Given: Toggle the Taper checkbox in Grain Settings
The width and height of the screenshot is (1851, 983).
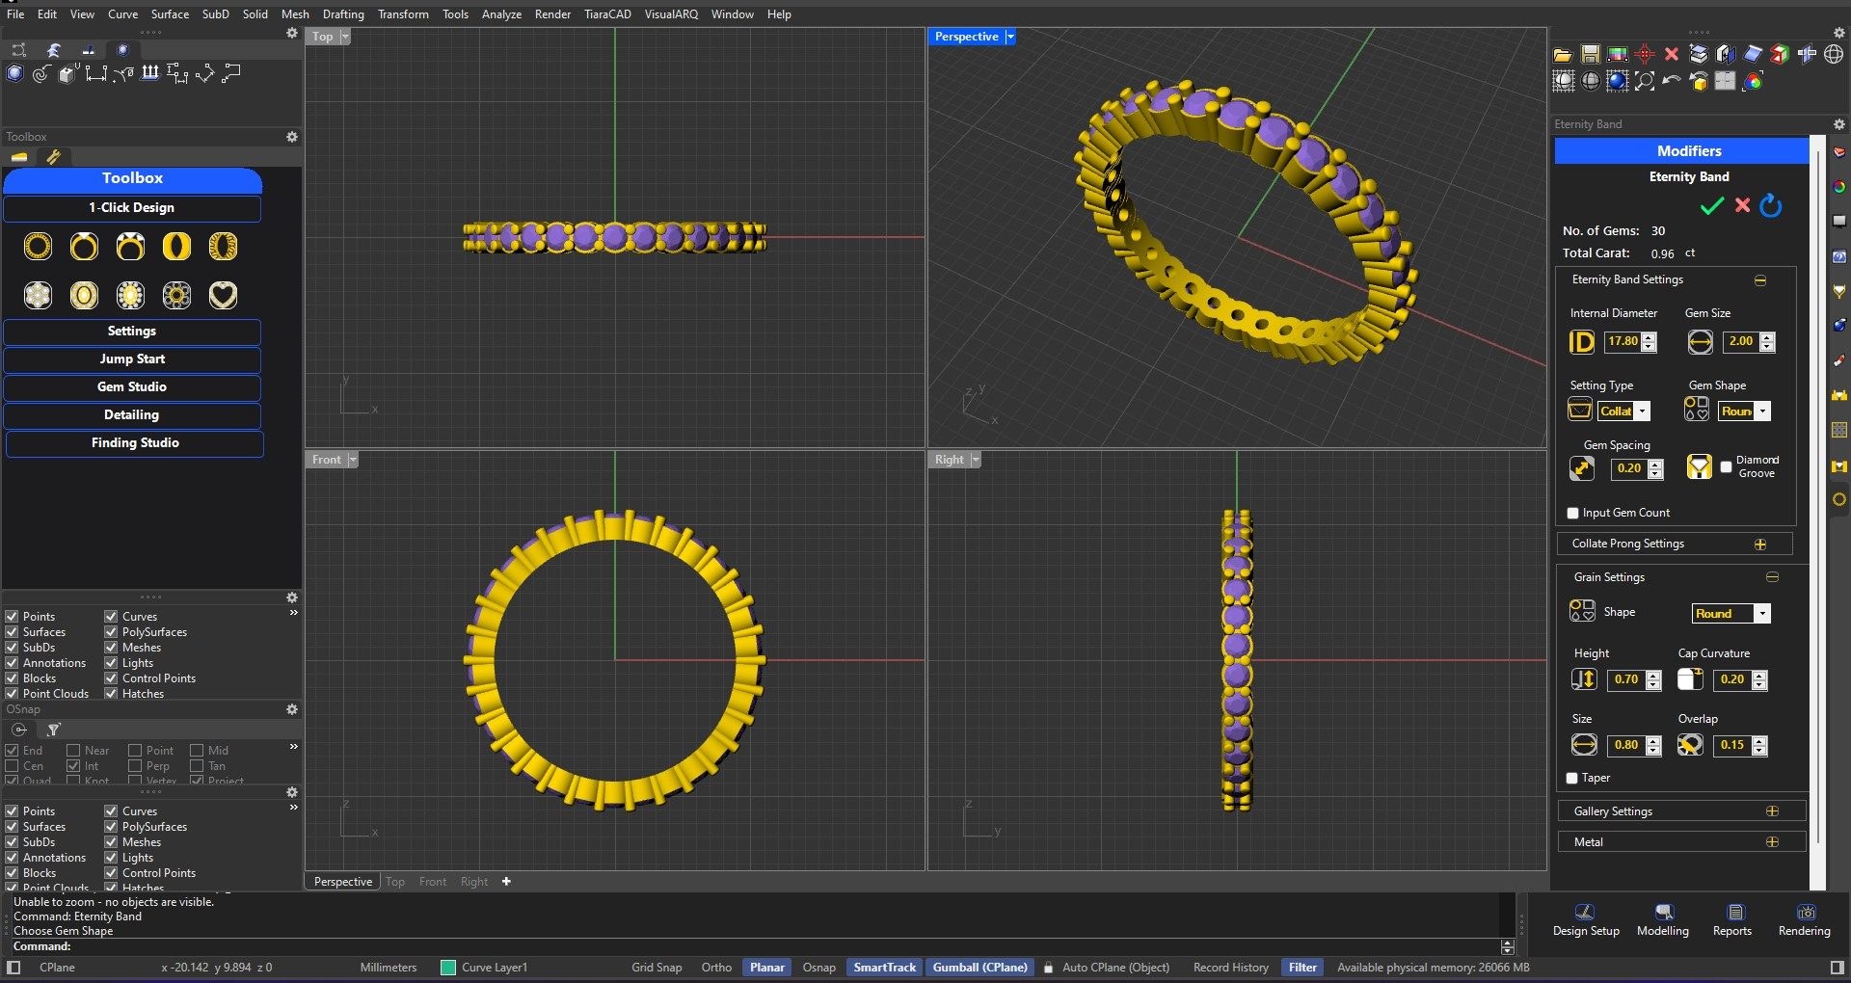Looking at the screenshot, I should point(1572,779).
